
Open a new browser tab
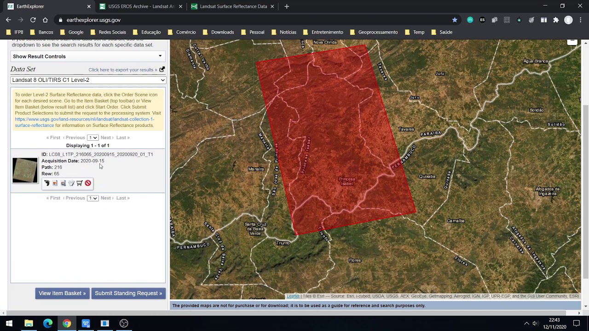(x=287, y=6)
